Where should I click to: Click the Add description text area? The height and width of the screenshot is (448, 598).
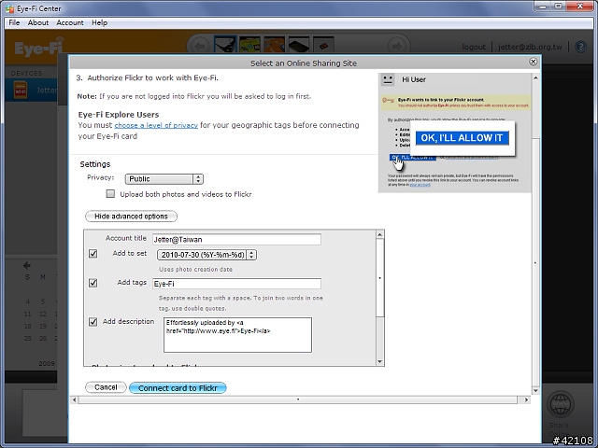(x=237, y=335)
